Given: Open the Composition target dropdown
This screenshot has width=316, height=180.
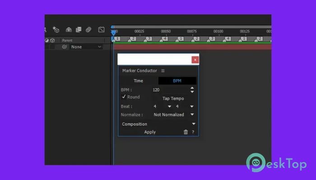Looking at the screenshot, I should 158,124.
